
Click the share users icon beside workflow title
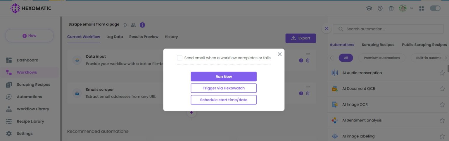(133, 25)
